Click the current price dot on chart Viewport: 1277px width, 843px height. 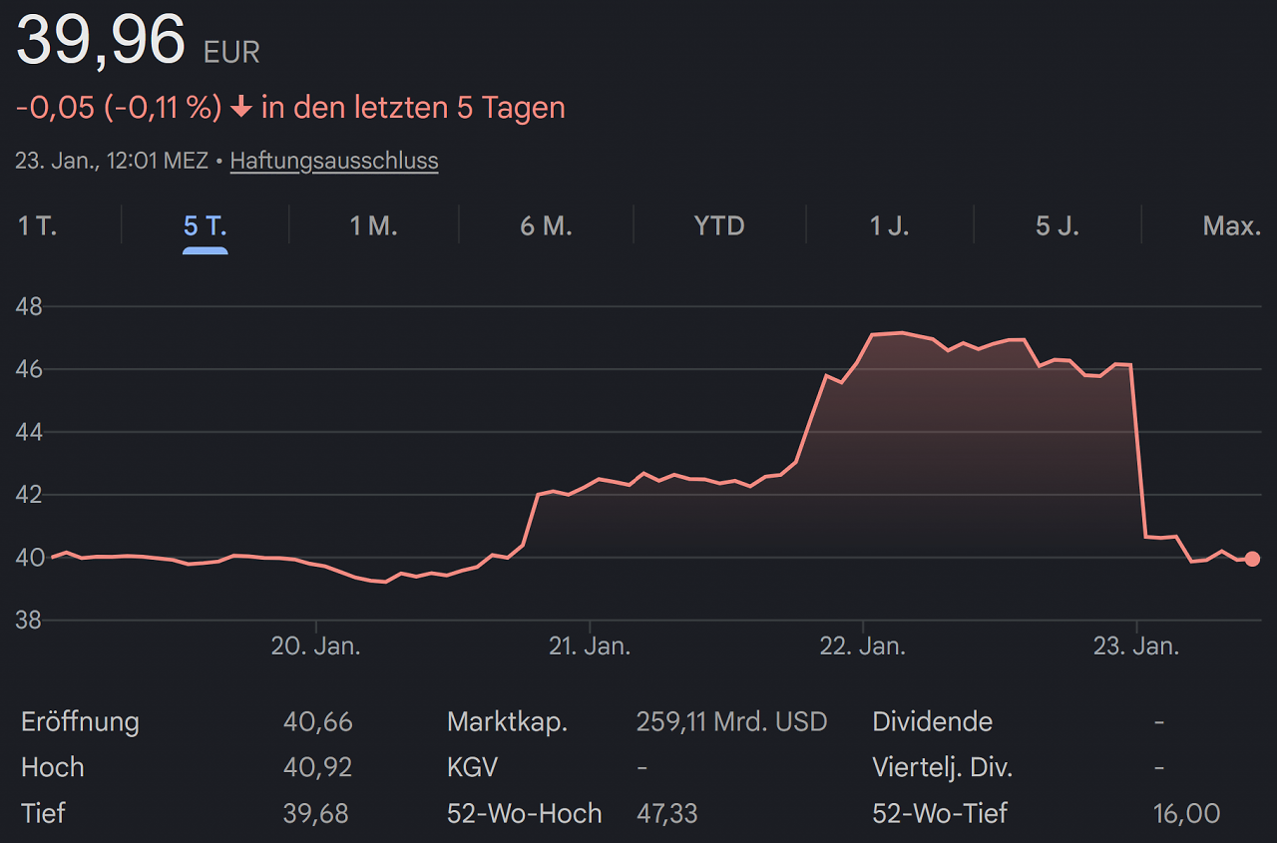(x=1252, y=559)
